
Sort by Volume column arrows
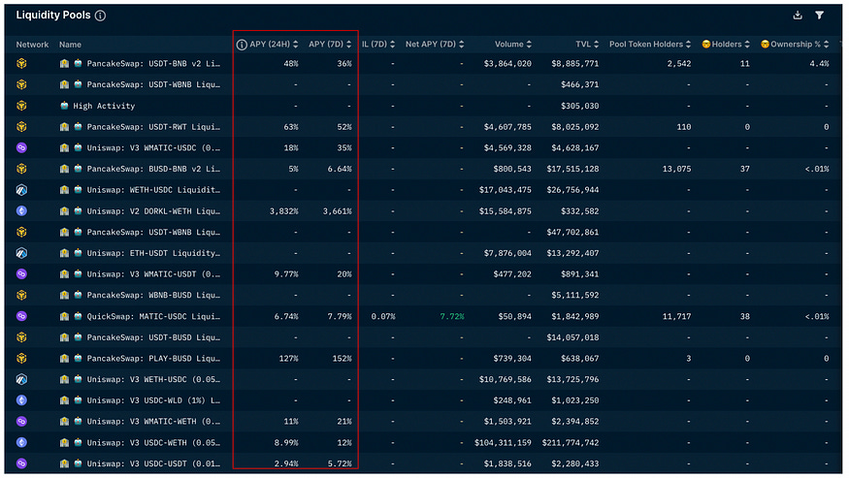(x=529, y=45)
